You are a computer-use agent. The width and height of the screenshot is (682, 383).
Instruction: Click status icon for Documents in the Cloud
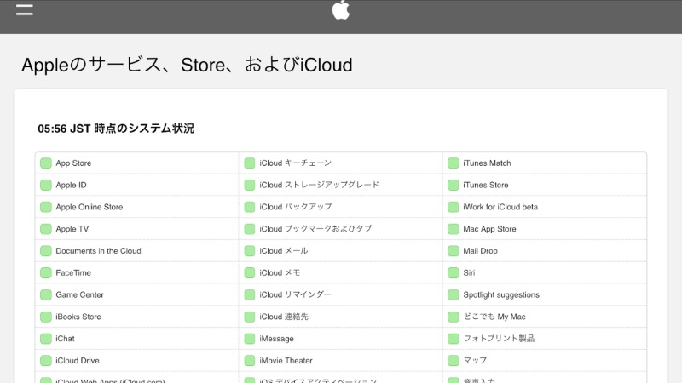(x=46, y=250)
